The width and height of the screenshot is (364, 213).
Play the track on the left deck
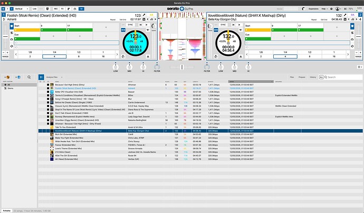147,25
